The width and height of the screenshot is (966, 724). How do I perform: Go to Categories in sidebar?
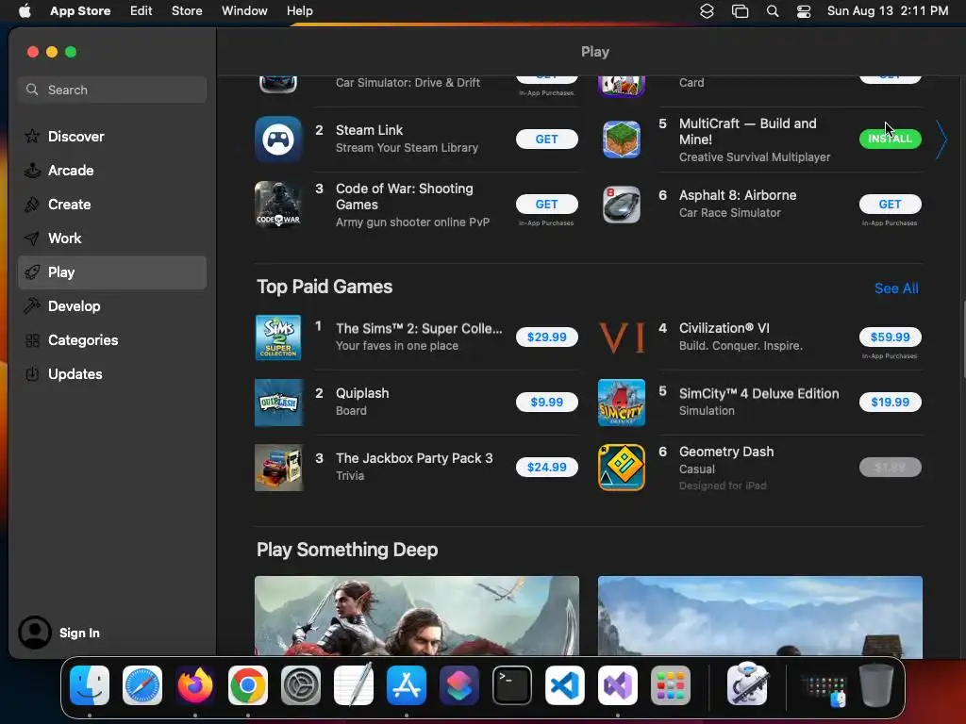pyautogui.click(x=112, y=339)
